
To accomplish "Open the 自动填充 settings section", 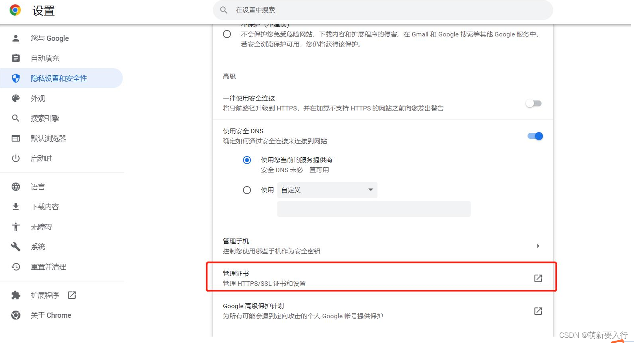I will click(x=45, y=58).
